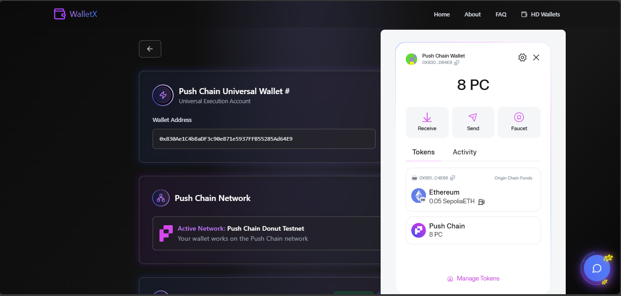Click the link chain icon near 0X951
The height and width of the screenshot is (296, 621).
[414, 178]
